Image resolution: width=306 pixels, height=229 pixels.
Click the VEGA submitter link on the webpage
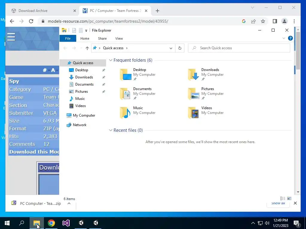50,113
